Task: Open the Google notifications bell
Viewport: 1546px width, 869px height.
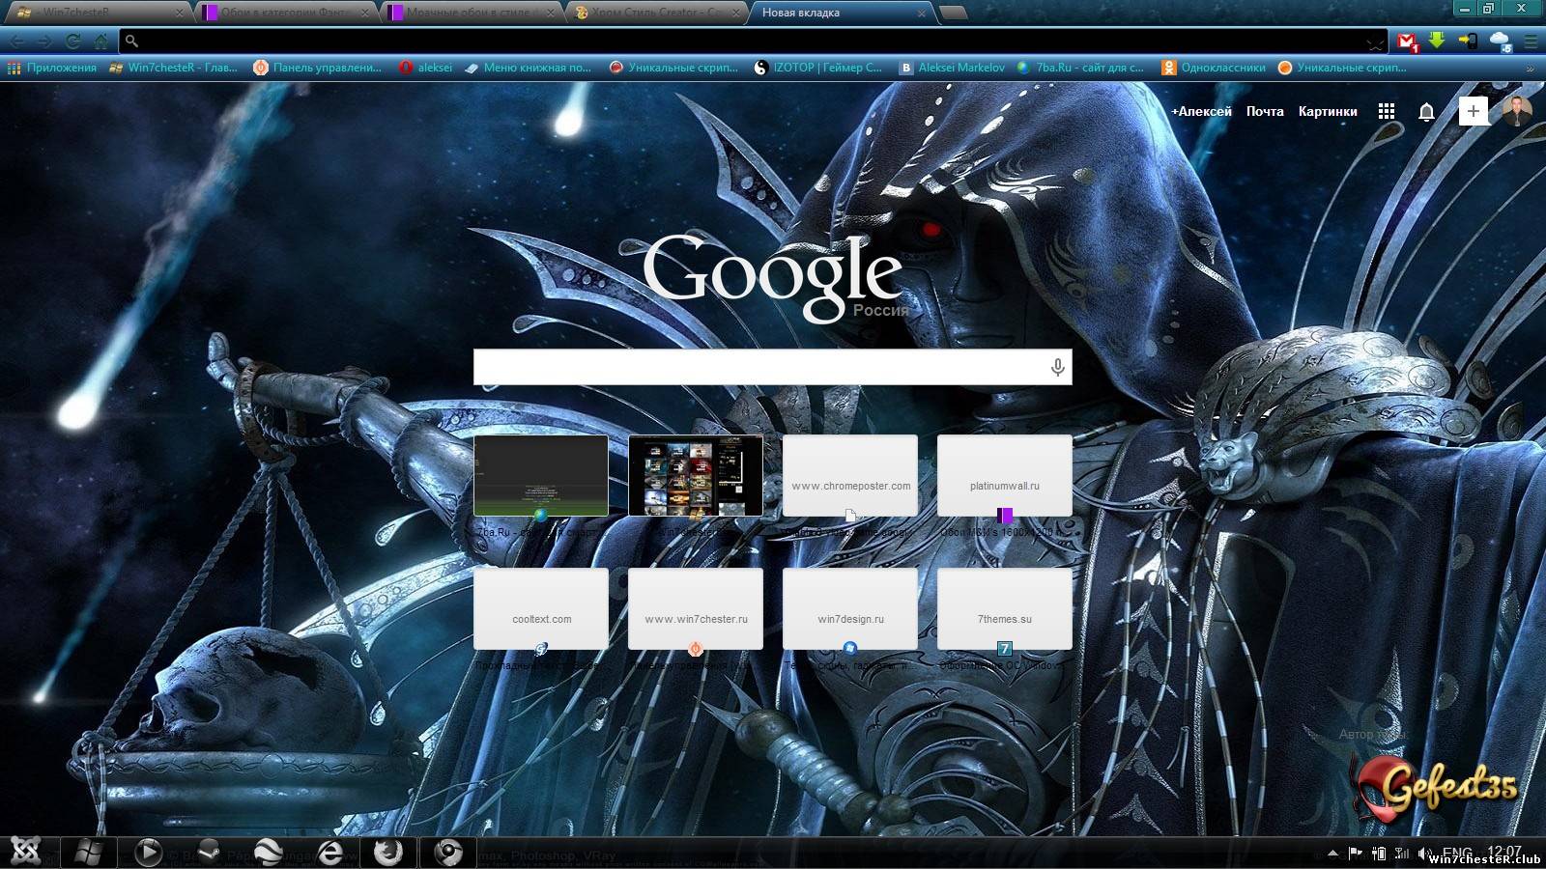Action: [1426, 112]
